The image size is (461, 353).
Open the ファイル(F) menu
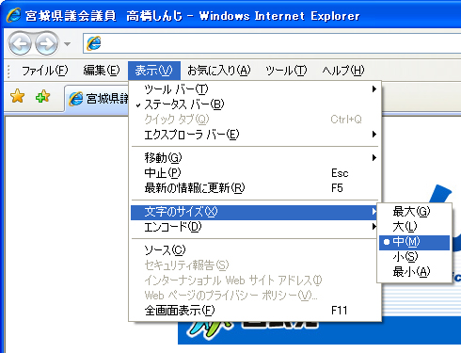click(x=44, y=71)
